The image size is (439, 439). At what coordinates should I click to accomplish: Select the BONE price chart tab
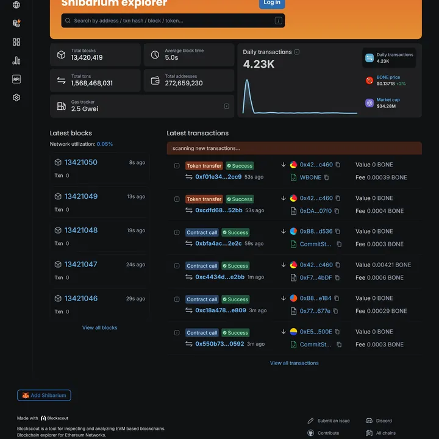point(389,80)
